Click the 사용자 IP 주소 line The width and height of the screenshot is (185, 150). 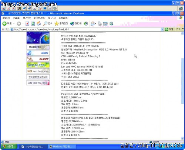pyautogui.click(x=77, y=70)
